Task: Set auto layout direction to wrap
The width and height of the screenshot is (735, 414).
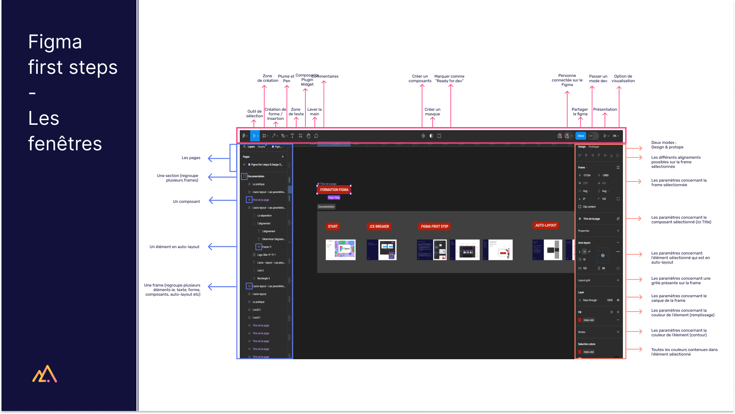Action: [x=589, y=252]
